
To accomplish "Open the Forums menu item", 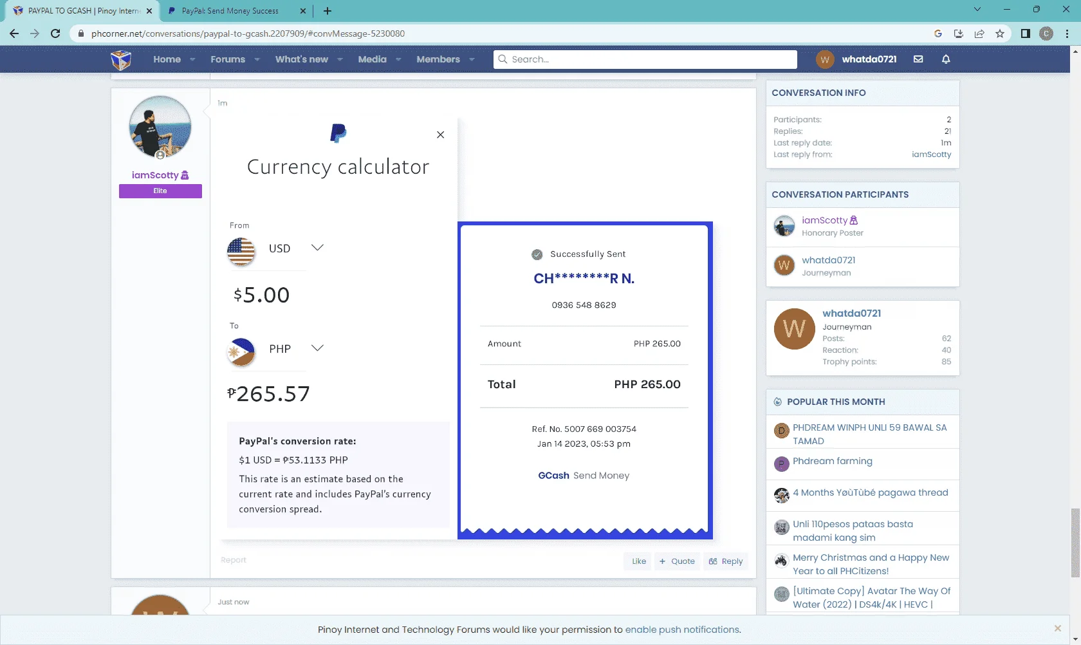I will point(228,59).
